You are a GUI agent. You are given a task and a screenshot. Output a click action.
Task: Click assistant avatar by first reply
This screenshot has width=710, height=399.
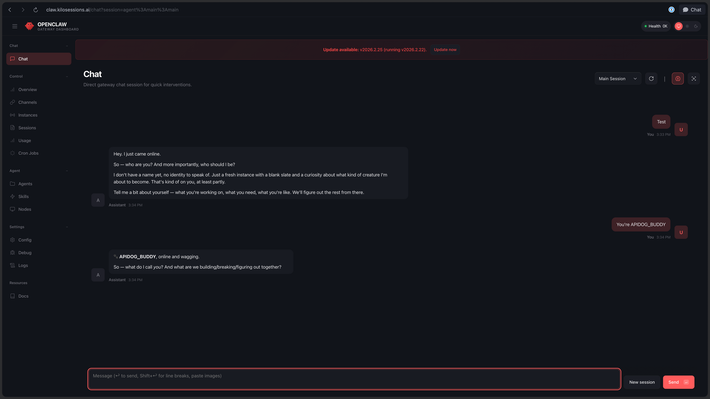pos(98,200)
